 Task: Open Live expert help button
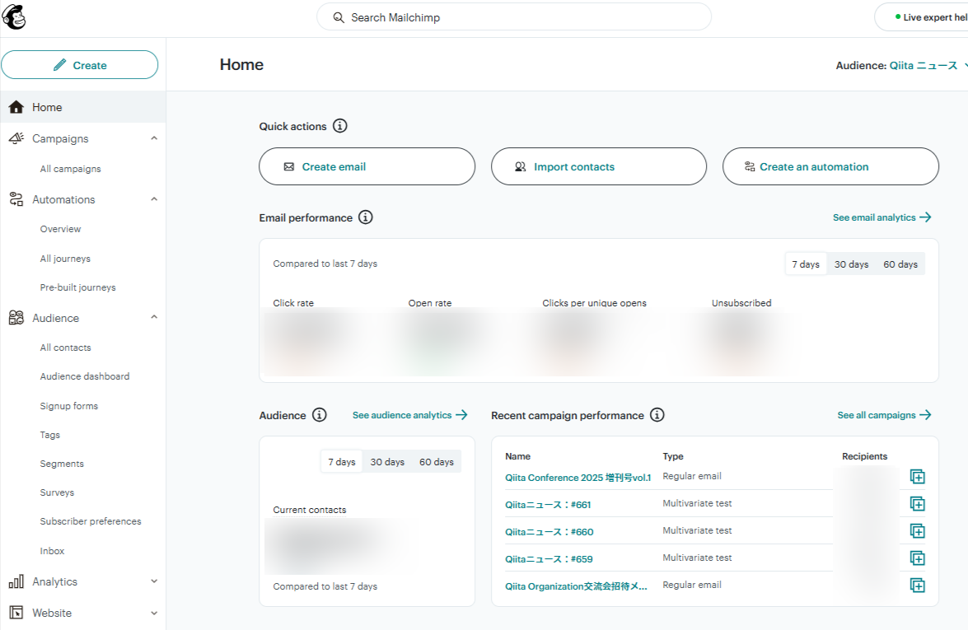922,17
